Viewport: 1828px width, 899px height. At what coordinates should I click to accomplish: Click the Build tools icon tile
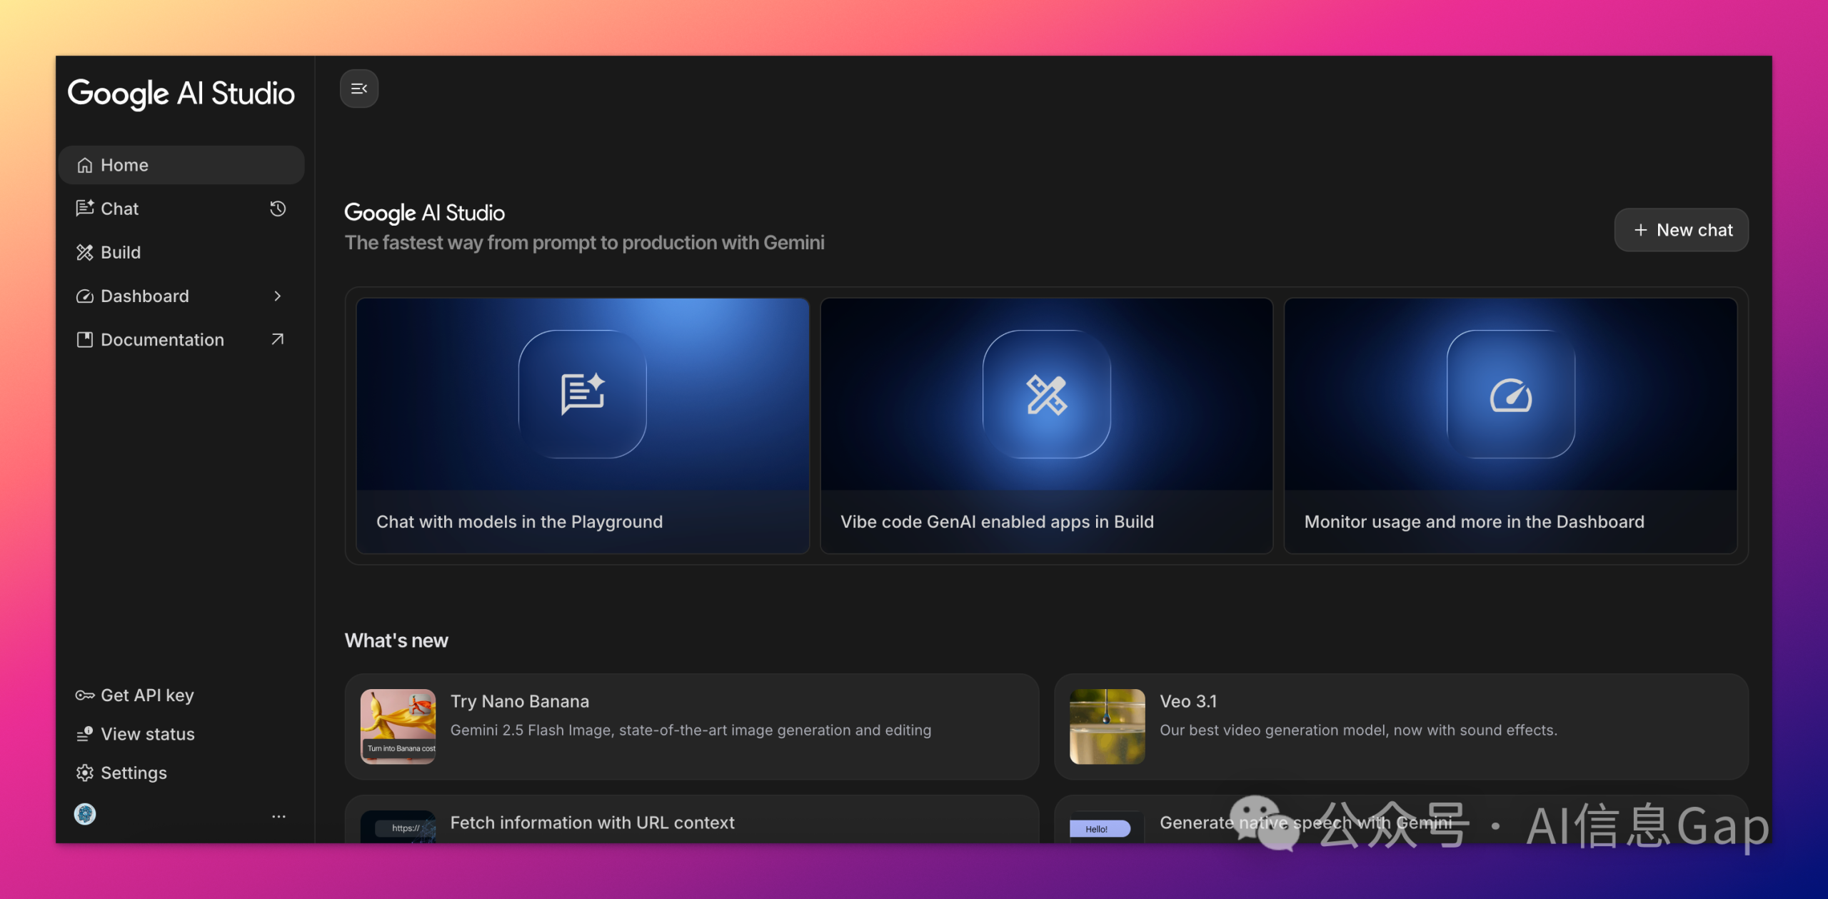point(1046,393)
